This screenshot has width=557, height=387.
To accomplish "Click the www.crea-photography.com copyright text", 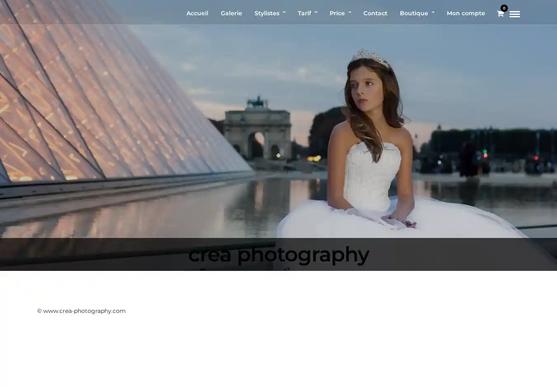I will pyautogui.click(x=81, y=311).
